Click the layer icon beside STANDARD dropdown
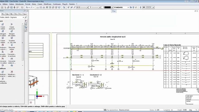This screenshot has width=199, height=112. point(131,7)
